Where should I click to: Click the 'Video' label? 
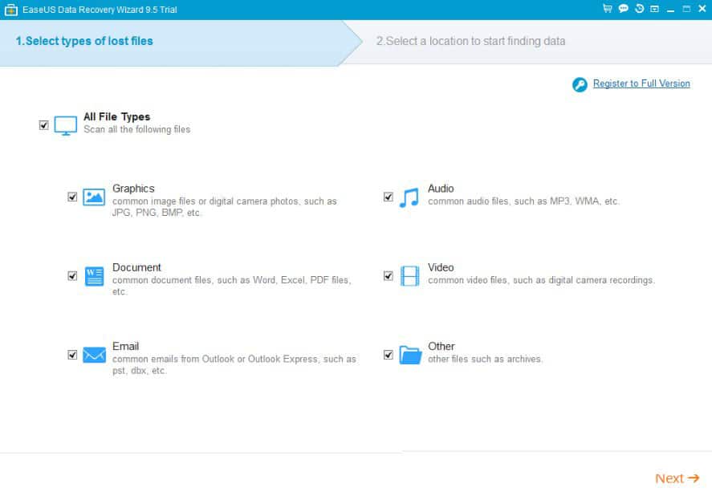pyautogui.click(x=441, y=267)
